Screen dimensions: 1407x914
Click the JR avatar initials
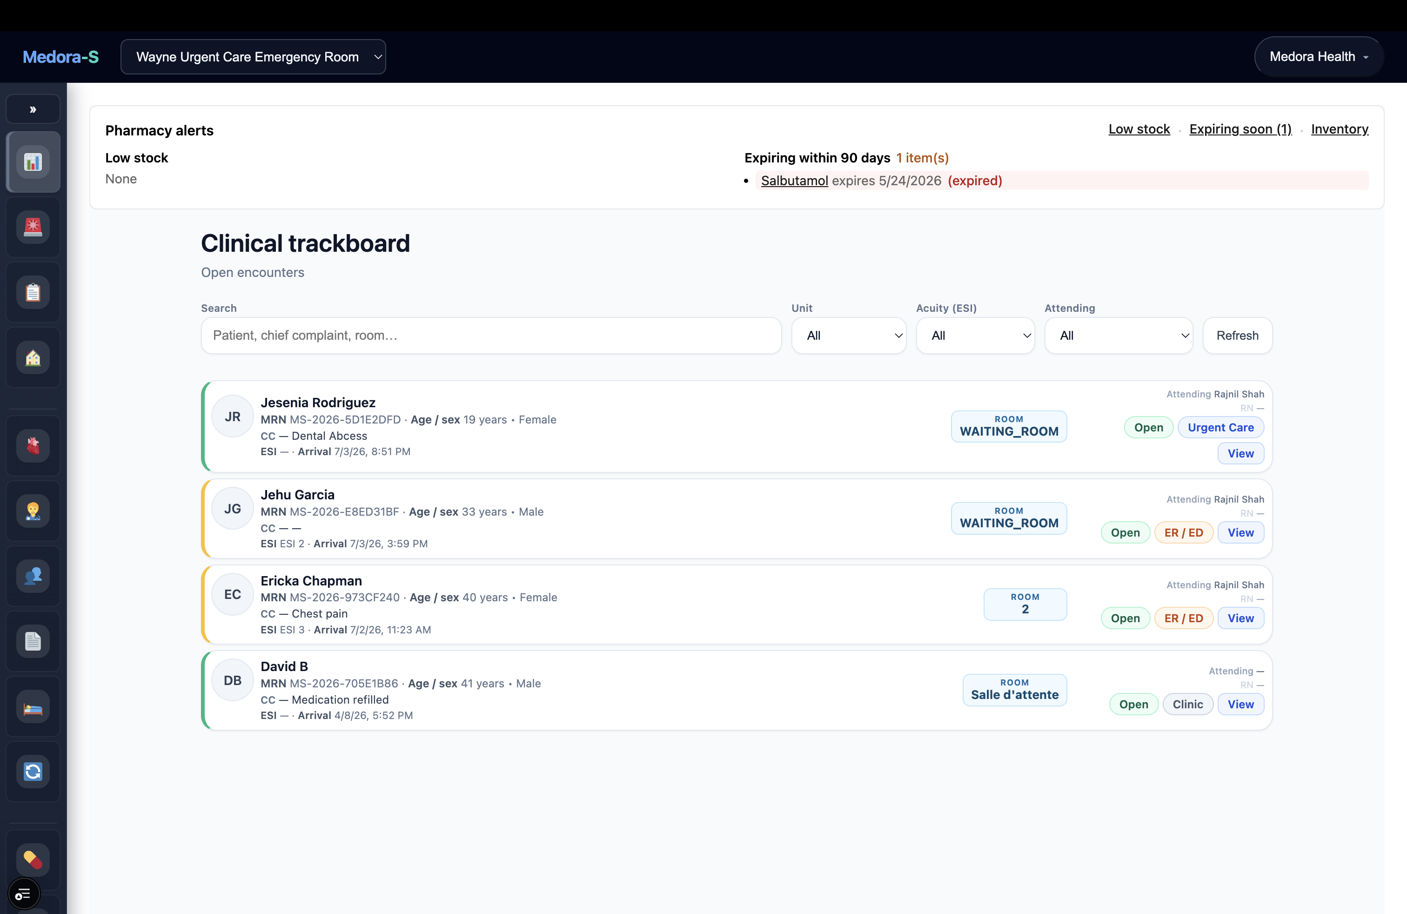pyautogui.click(x=233, y=416)
